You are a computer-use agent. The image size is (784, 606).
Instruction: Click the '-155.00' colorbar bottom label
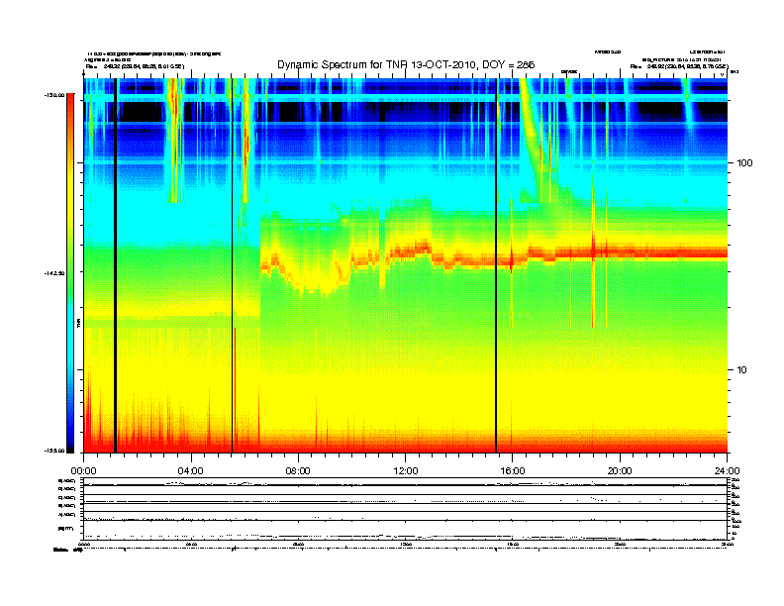(56, 451)
